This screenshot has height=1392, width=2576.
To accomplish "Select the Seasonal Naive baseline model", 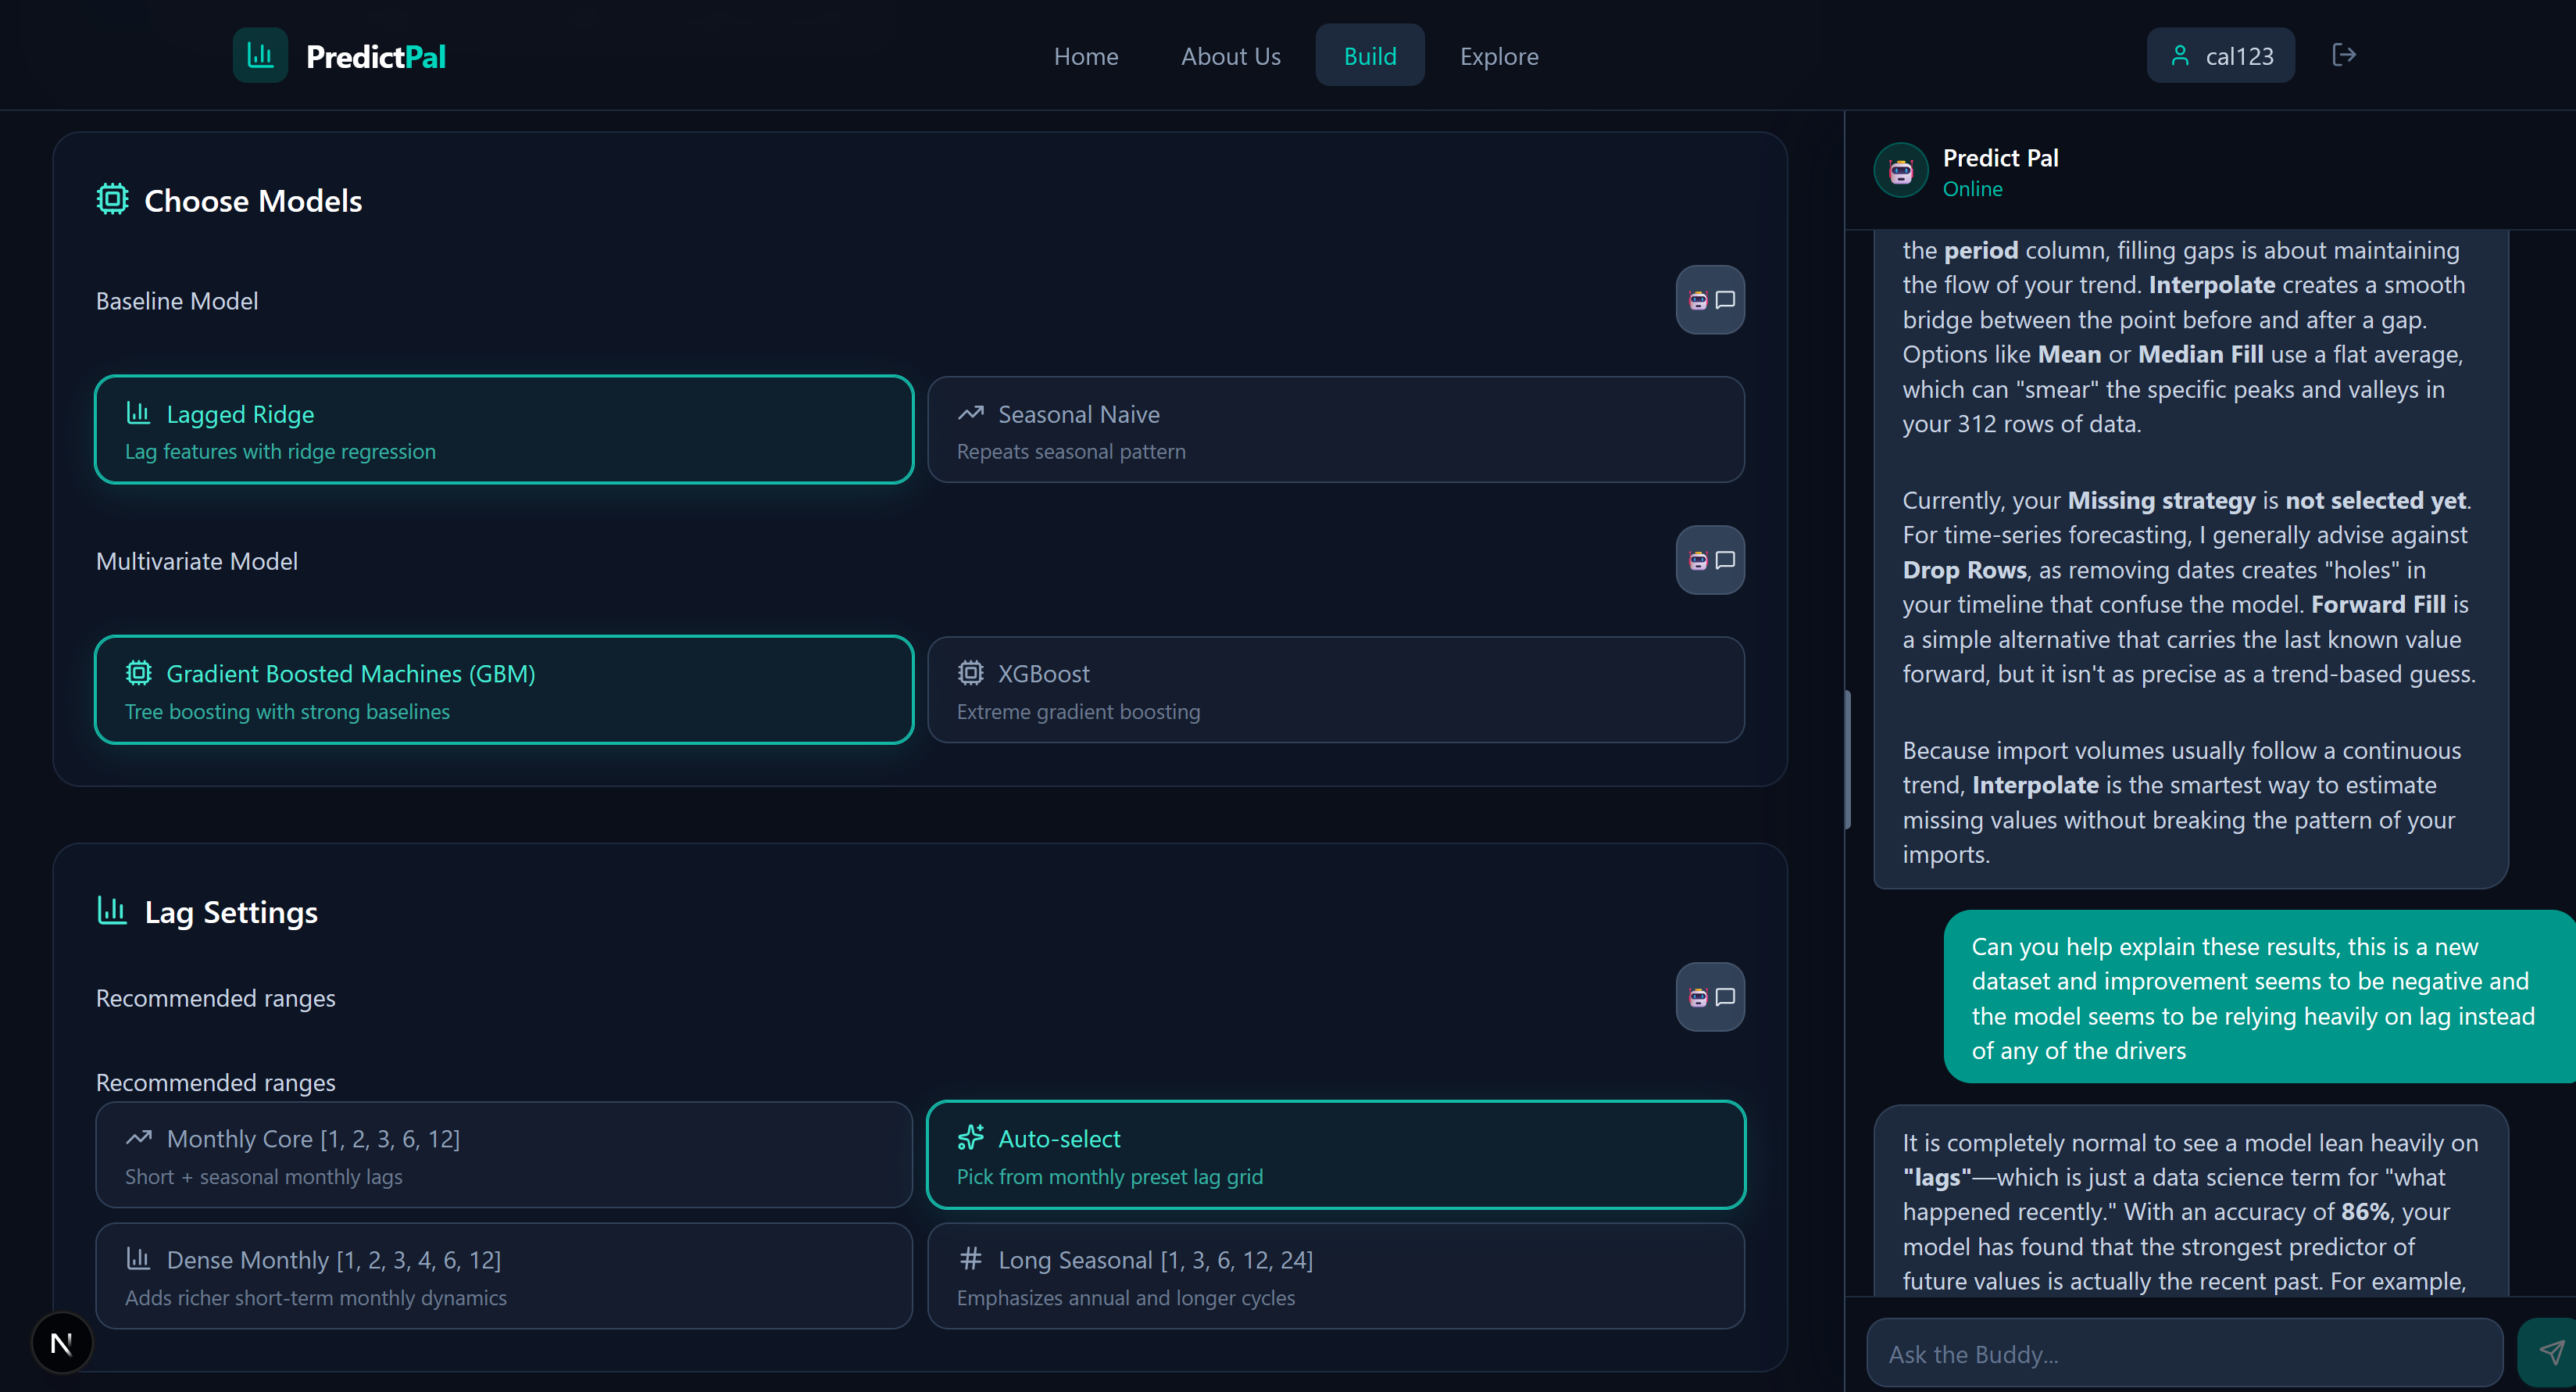I will (x=1335, y=430).
